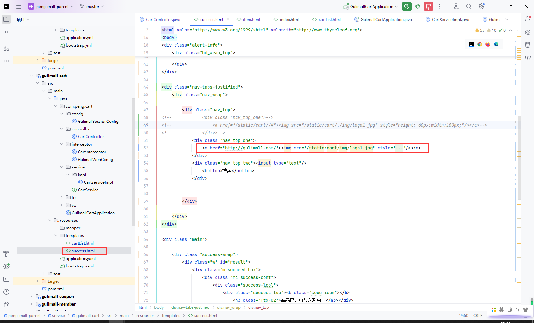
Task: Switch to CartServiceImpl.java tab
Action: tap(447, 19)
